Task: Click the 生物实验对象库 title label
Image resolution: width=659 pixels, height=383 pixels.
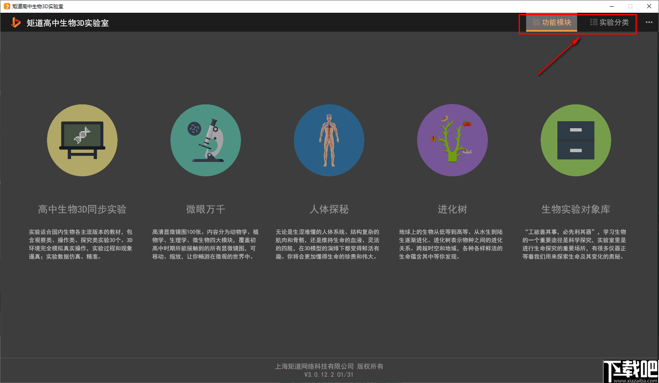Action: tap(575, 210)
